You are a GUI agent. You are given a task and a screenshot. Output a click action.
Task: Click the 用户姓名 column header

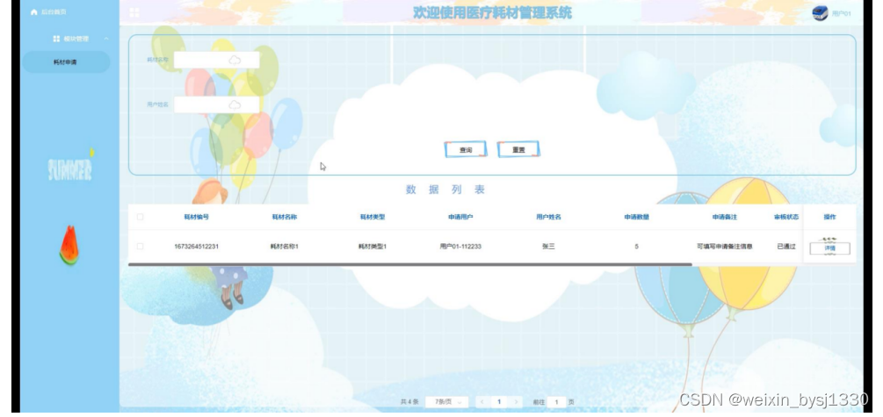click(548, 217)
